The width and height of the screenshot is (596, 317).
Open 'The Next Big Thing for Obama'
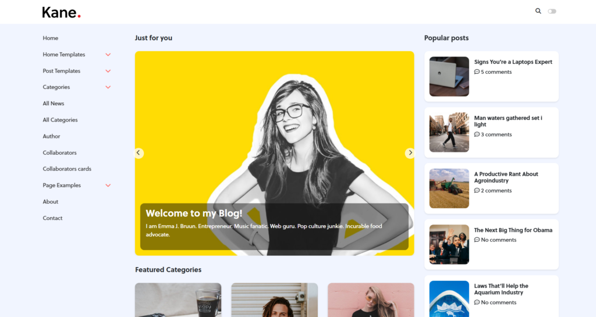[513, 230]
